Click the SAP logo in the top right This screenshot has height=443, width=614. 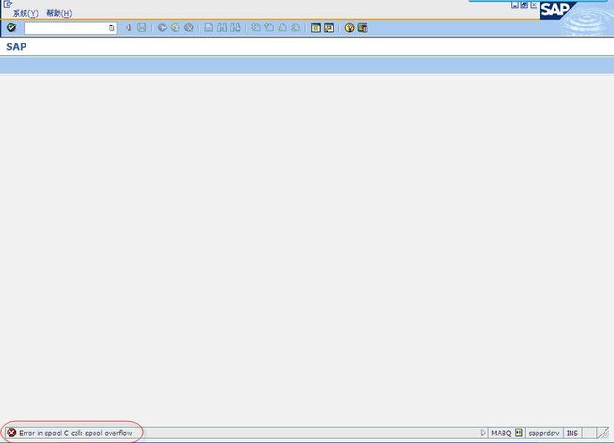pos(556,9)
